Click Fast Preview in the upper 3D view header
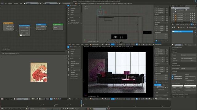The image size is (197, 110). click(x=158, y=45)
